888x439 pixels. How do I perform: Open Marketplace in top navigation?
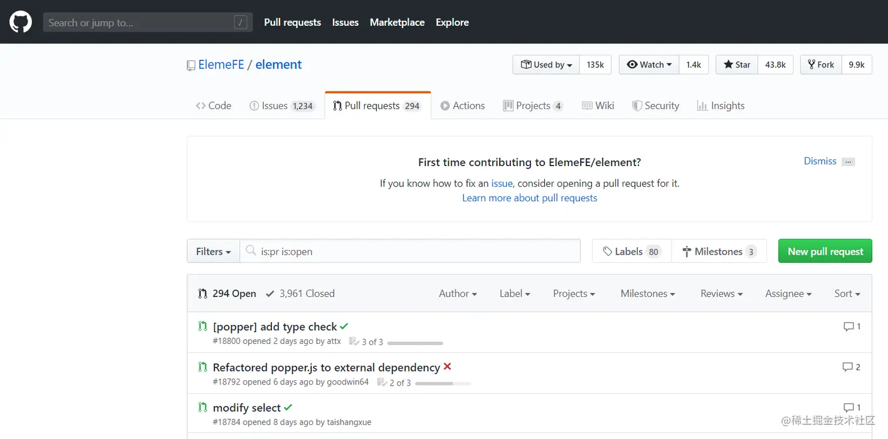[397, 22]
